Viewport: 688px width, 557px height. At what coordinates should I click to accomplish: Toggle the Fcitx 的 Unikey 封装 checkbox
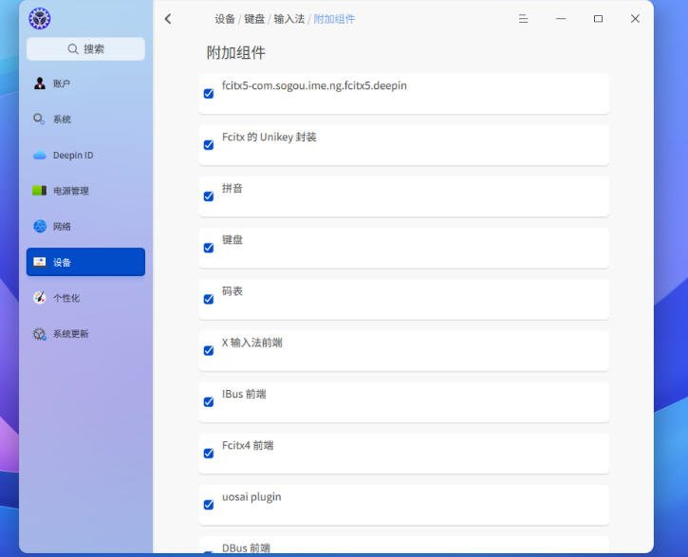[x=209, y=145]
